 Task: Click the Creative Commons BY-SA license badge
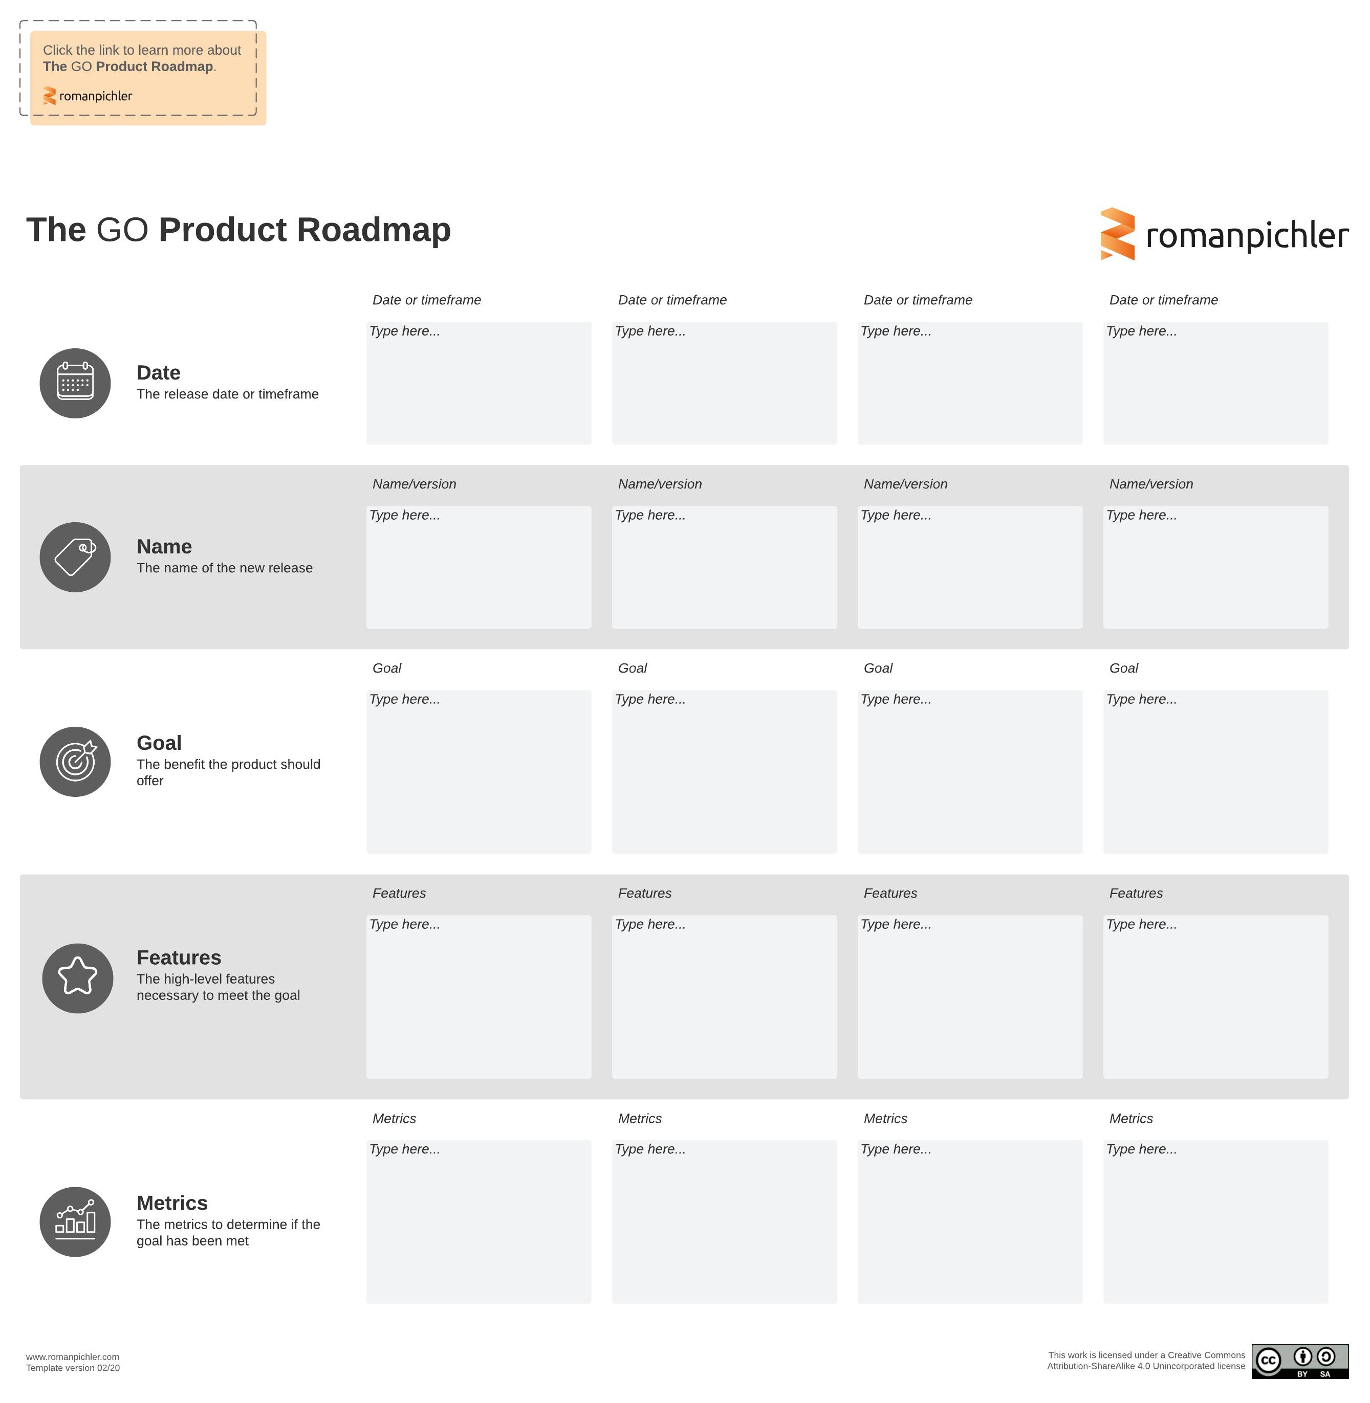pos(1299,1361)
